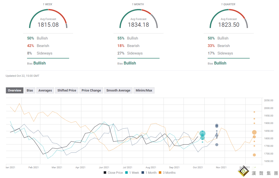This screenshot has height=178, width=279.
Task: Select the Averages tab
Action: tap(45, 90)
